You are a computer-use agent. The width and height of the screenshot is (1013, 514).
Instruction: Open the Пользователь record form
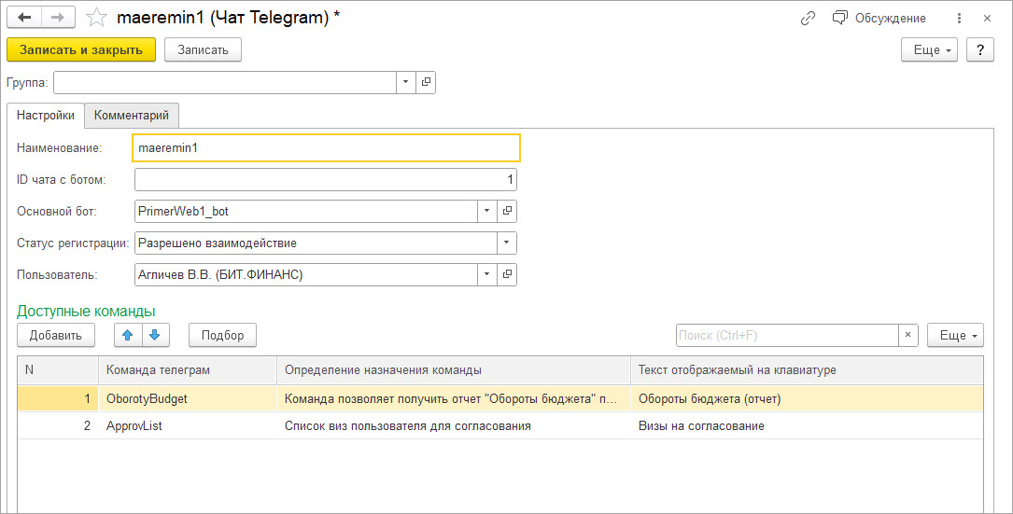coord(507,275)
